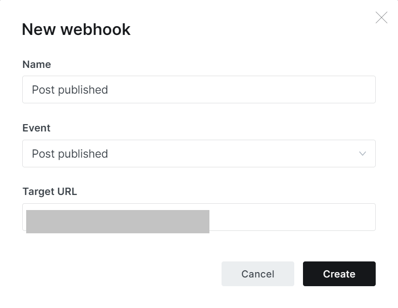This screenshot has height=308, width=398.
Task: Click 'Post published' text in Name field
Action: coord(70,90)
